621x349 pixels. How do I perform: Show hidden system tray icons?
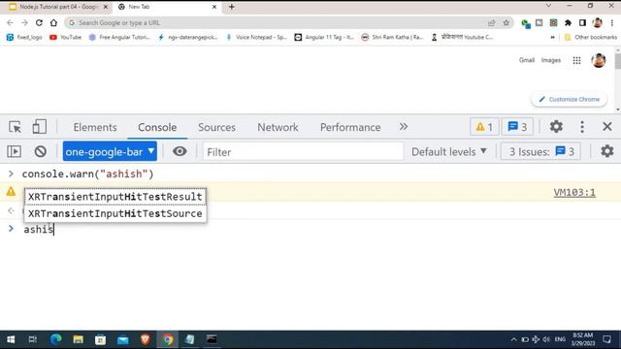[513, 339]
